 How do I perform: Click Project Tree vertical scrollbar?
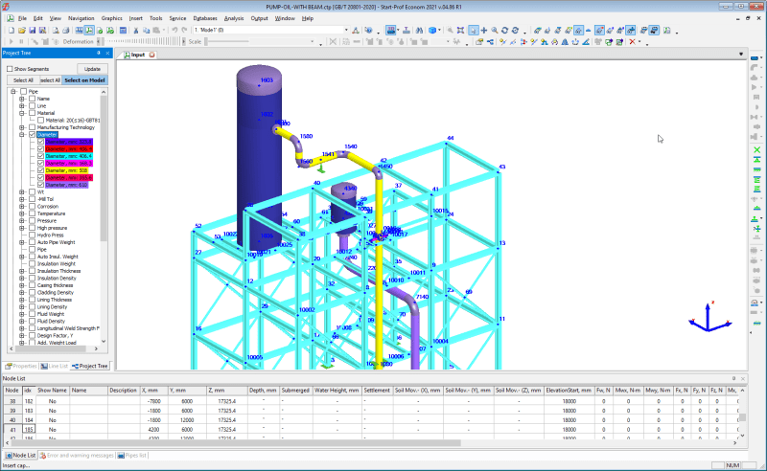point(104,216)
